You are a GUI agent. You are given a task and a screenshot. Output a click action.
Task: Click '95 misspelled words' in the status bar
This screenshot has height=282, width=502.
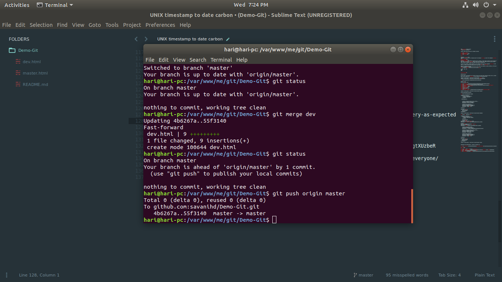pos(407,275)
